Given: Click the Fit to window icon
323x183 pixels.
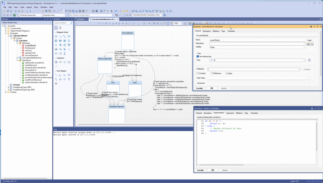Looking at the screenshot, I should pos(168,23).
